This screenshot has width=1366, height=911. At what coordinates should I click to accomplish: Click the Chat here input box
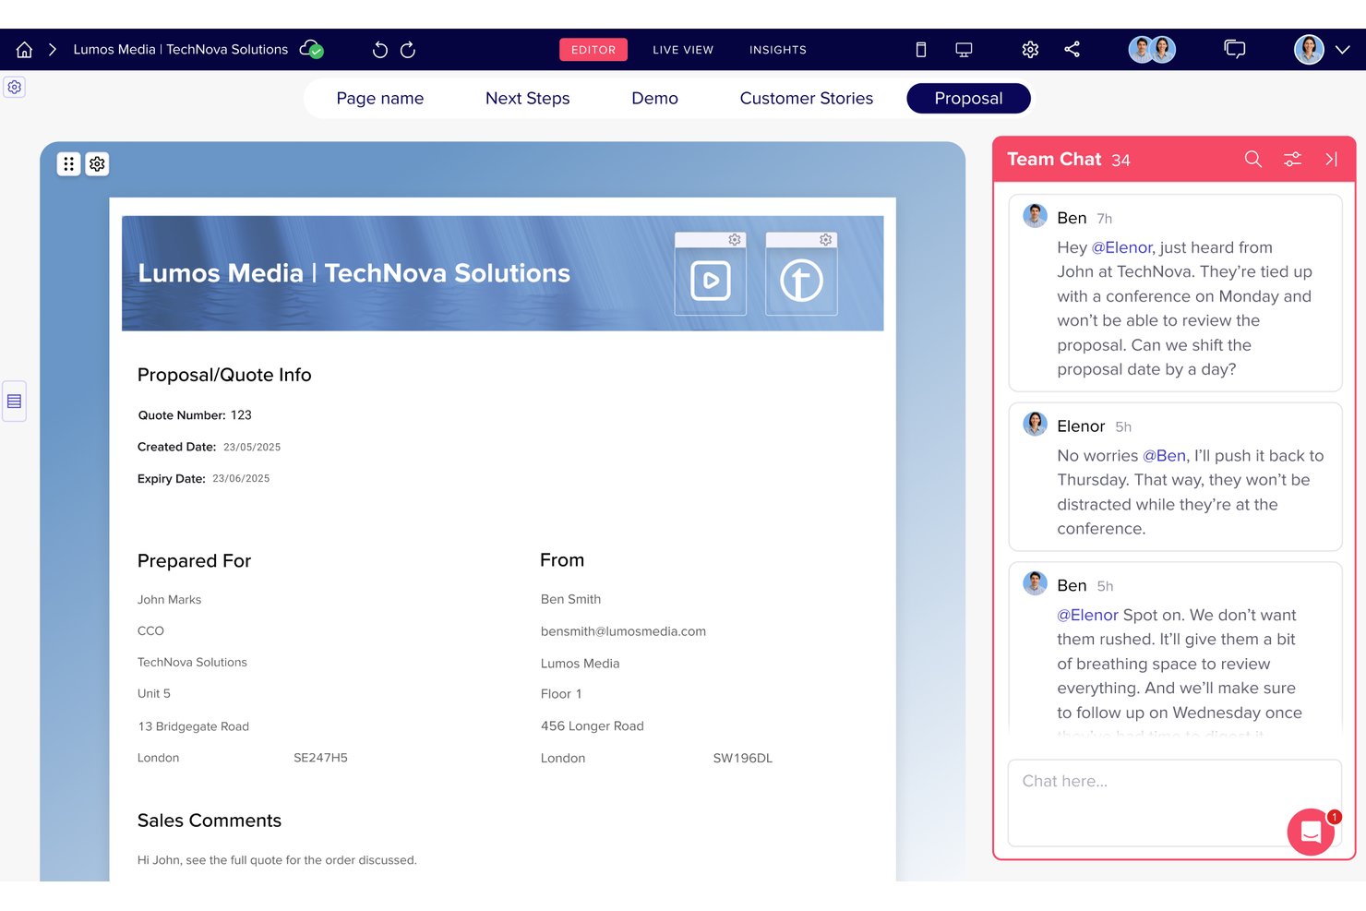pos(1174,802)
